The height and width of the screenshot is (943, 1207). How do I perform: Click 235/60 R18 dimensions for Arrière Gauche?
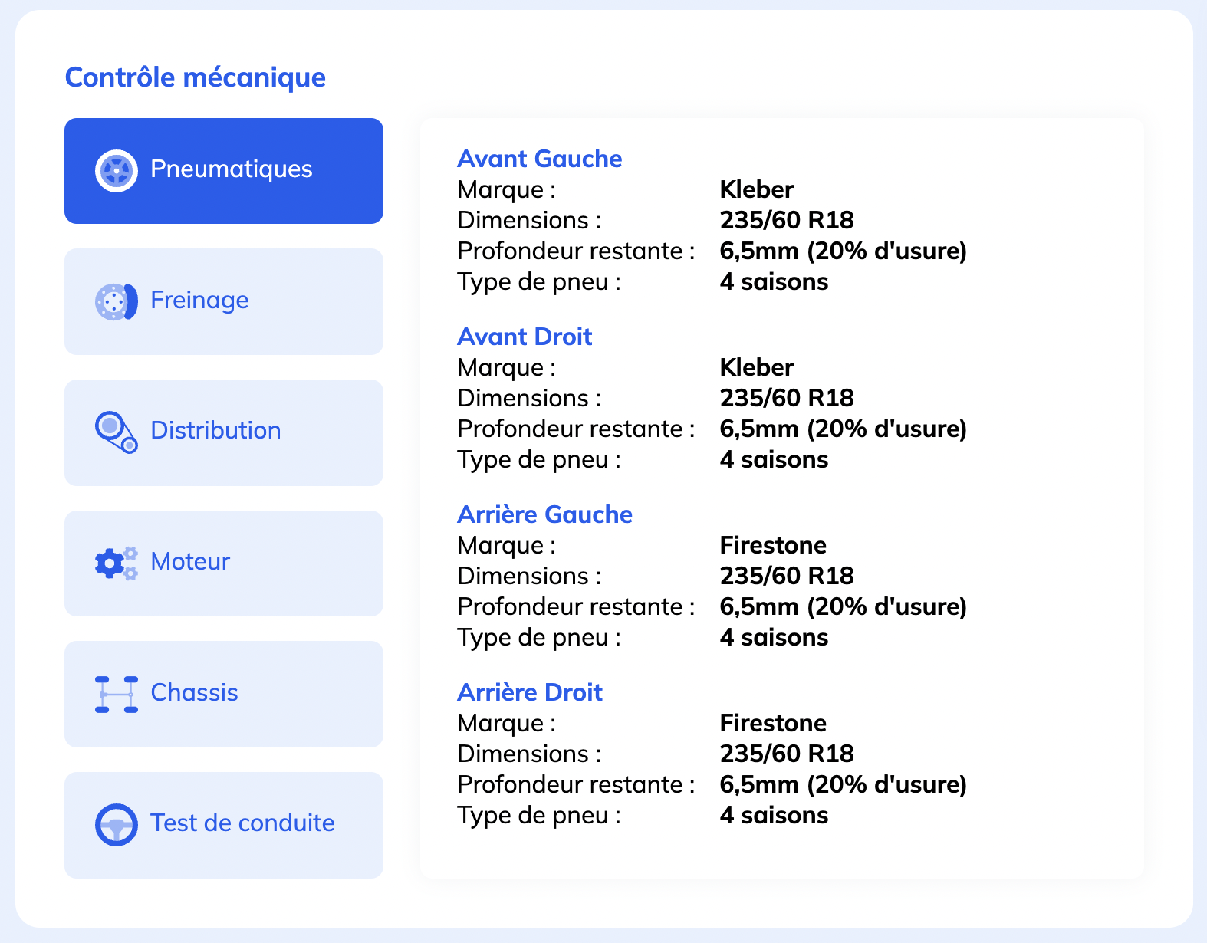click(787, 576)
